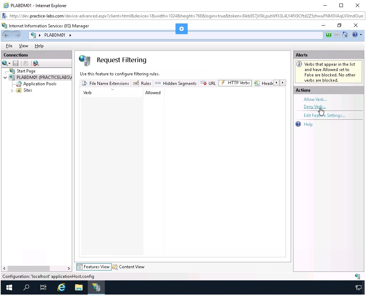Click the Delete Connection icon
This screenshot has width=366, height=296.
tap(35, 63)
